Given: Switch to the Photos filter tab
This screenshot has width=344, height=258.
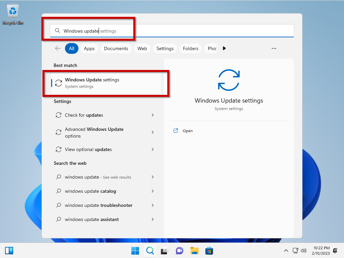Looking at the screenshot, I should pyautogui.click(x=211, y=48).
